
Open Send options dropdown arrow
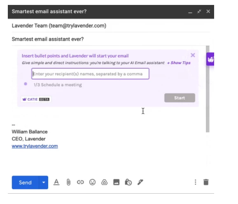(44, 182)
